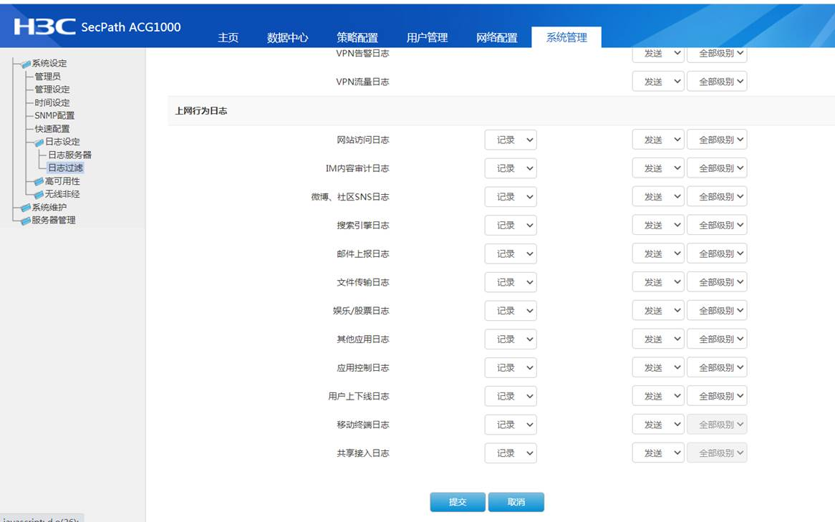The height and width of the screenshot is (522, 835).
Task: Click folder icon beside 服务器管理
Action: coord(26,221)
